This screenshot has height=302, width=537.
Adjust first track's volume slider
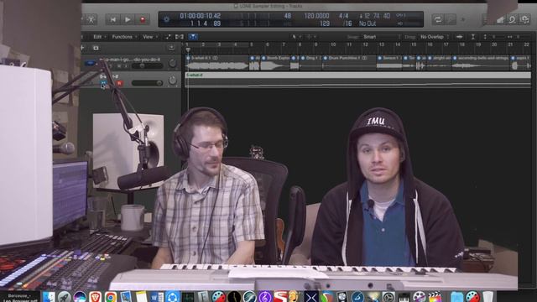(x=148, y=65)
